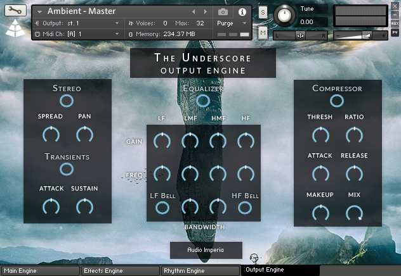The width and height of the screenshot is (401, 276).
Task: Click the HF Freq knob
Action: tap(246, 174)
